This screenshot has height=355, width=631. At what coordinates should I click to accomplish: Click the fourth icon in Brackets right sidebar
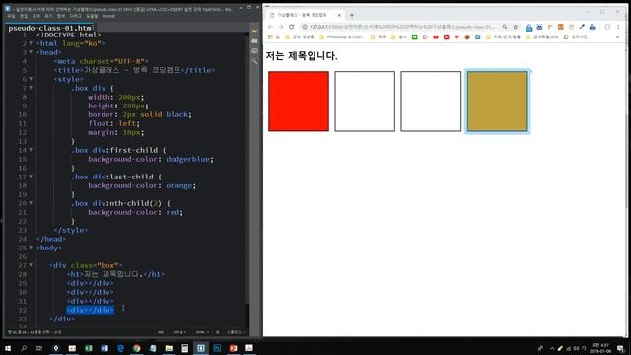pos(255,61)
